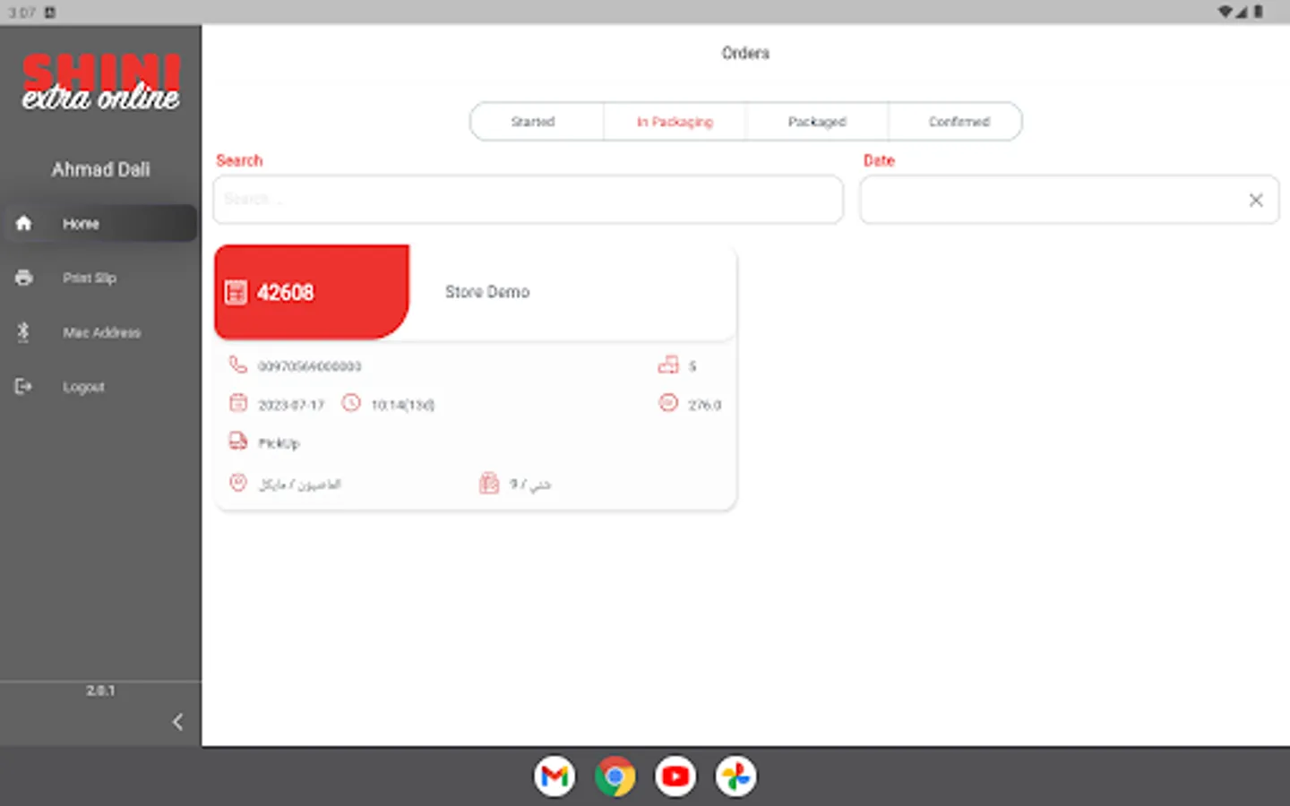The image size is (1290, 806).
Task: Click the total amount 276.0
Action: pos(704,405)
